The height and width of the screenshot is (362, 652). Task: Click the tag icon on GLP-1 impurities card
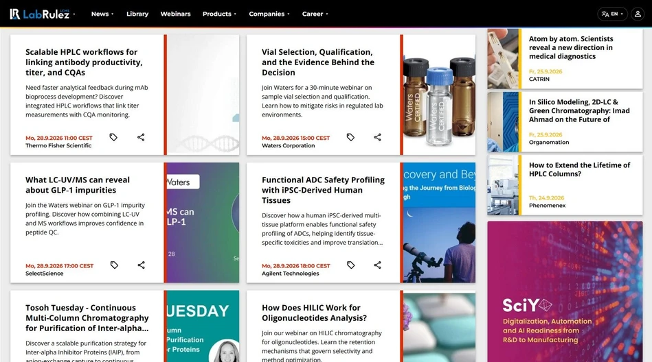(x=114, y=265)
